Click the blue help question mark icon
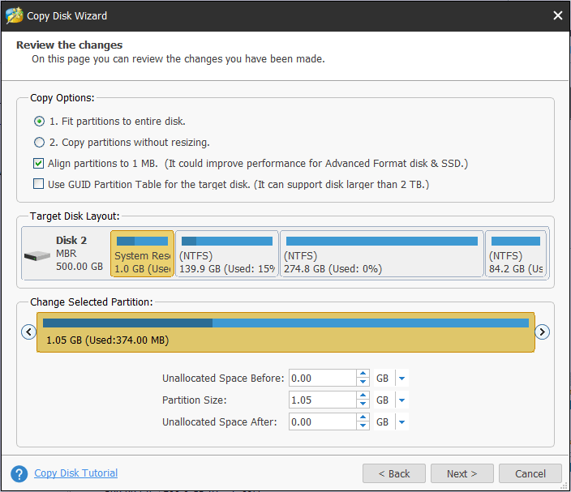The height and width of the screenshot is (492, 571). (x=19, y=473)
